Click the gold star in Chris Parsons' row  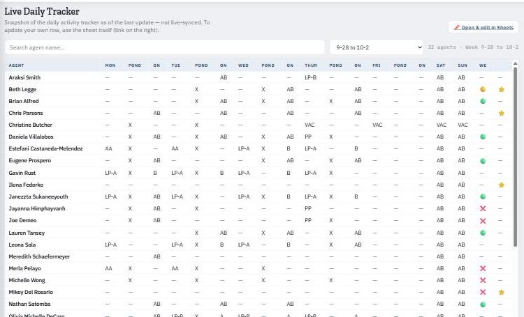[x=501, y=113]
